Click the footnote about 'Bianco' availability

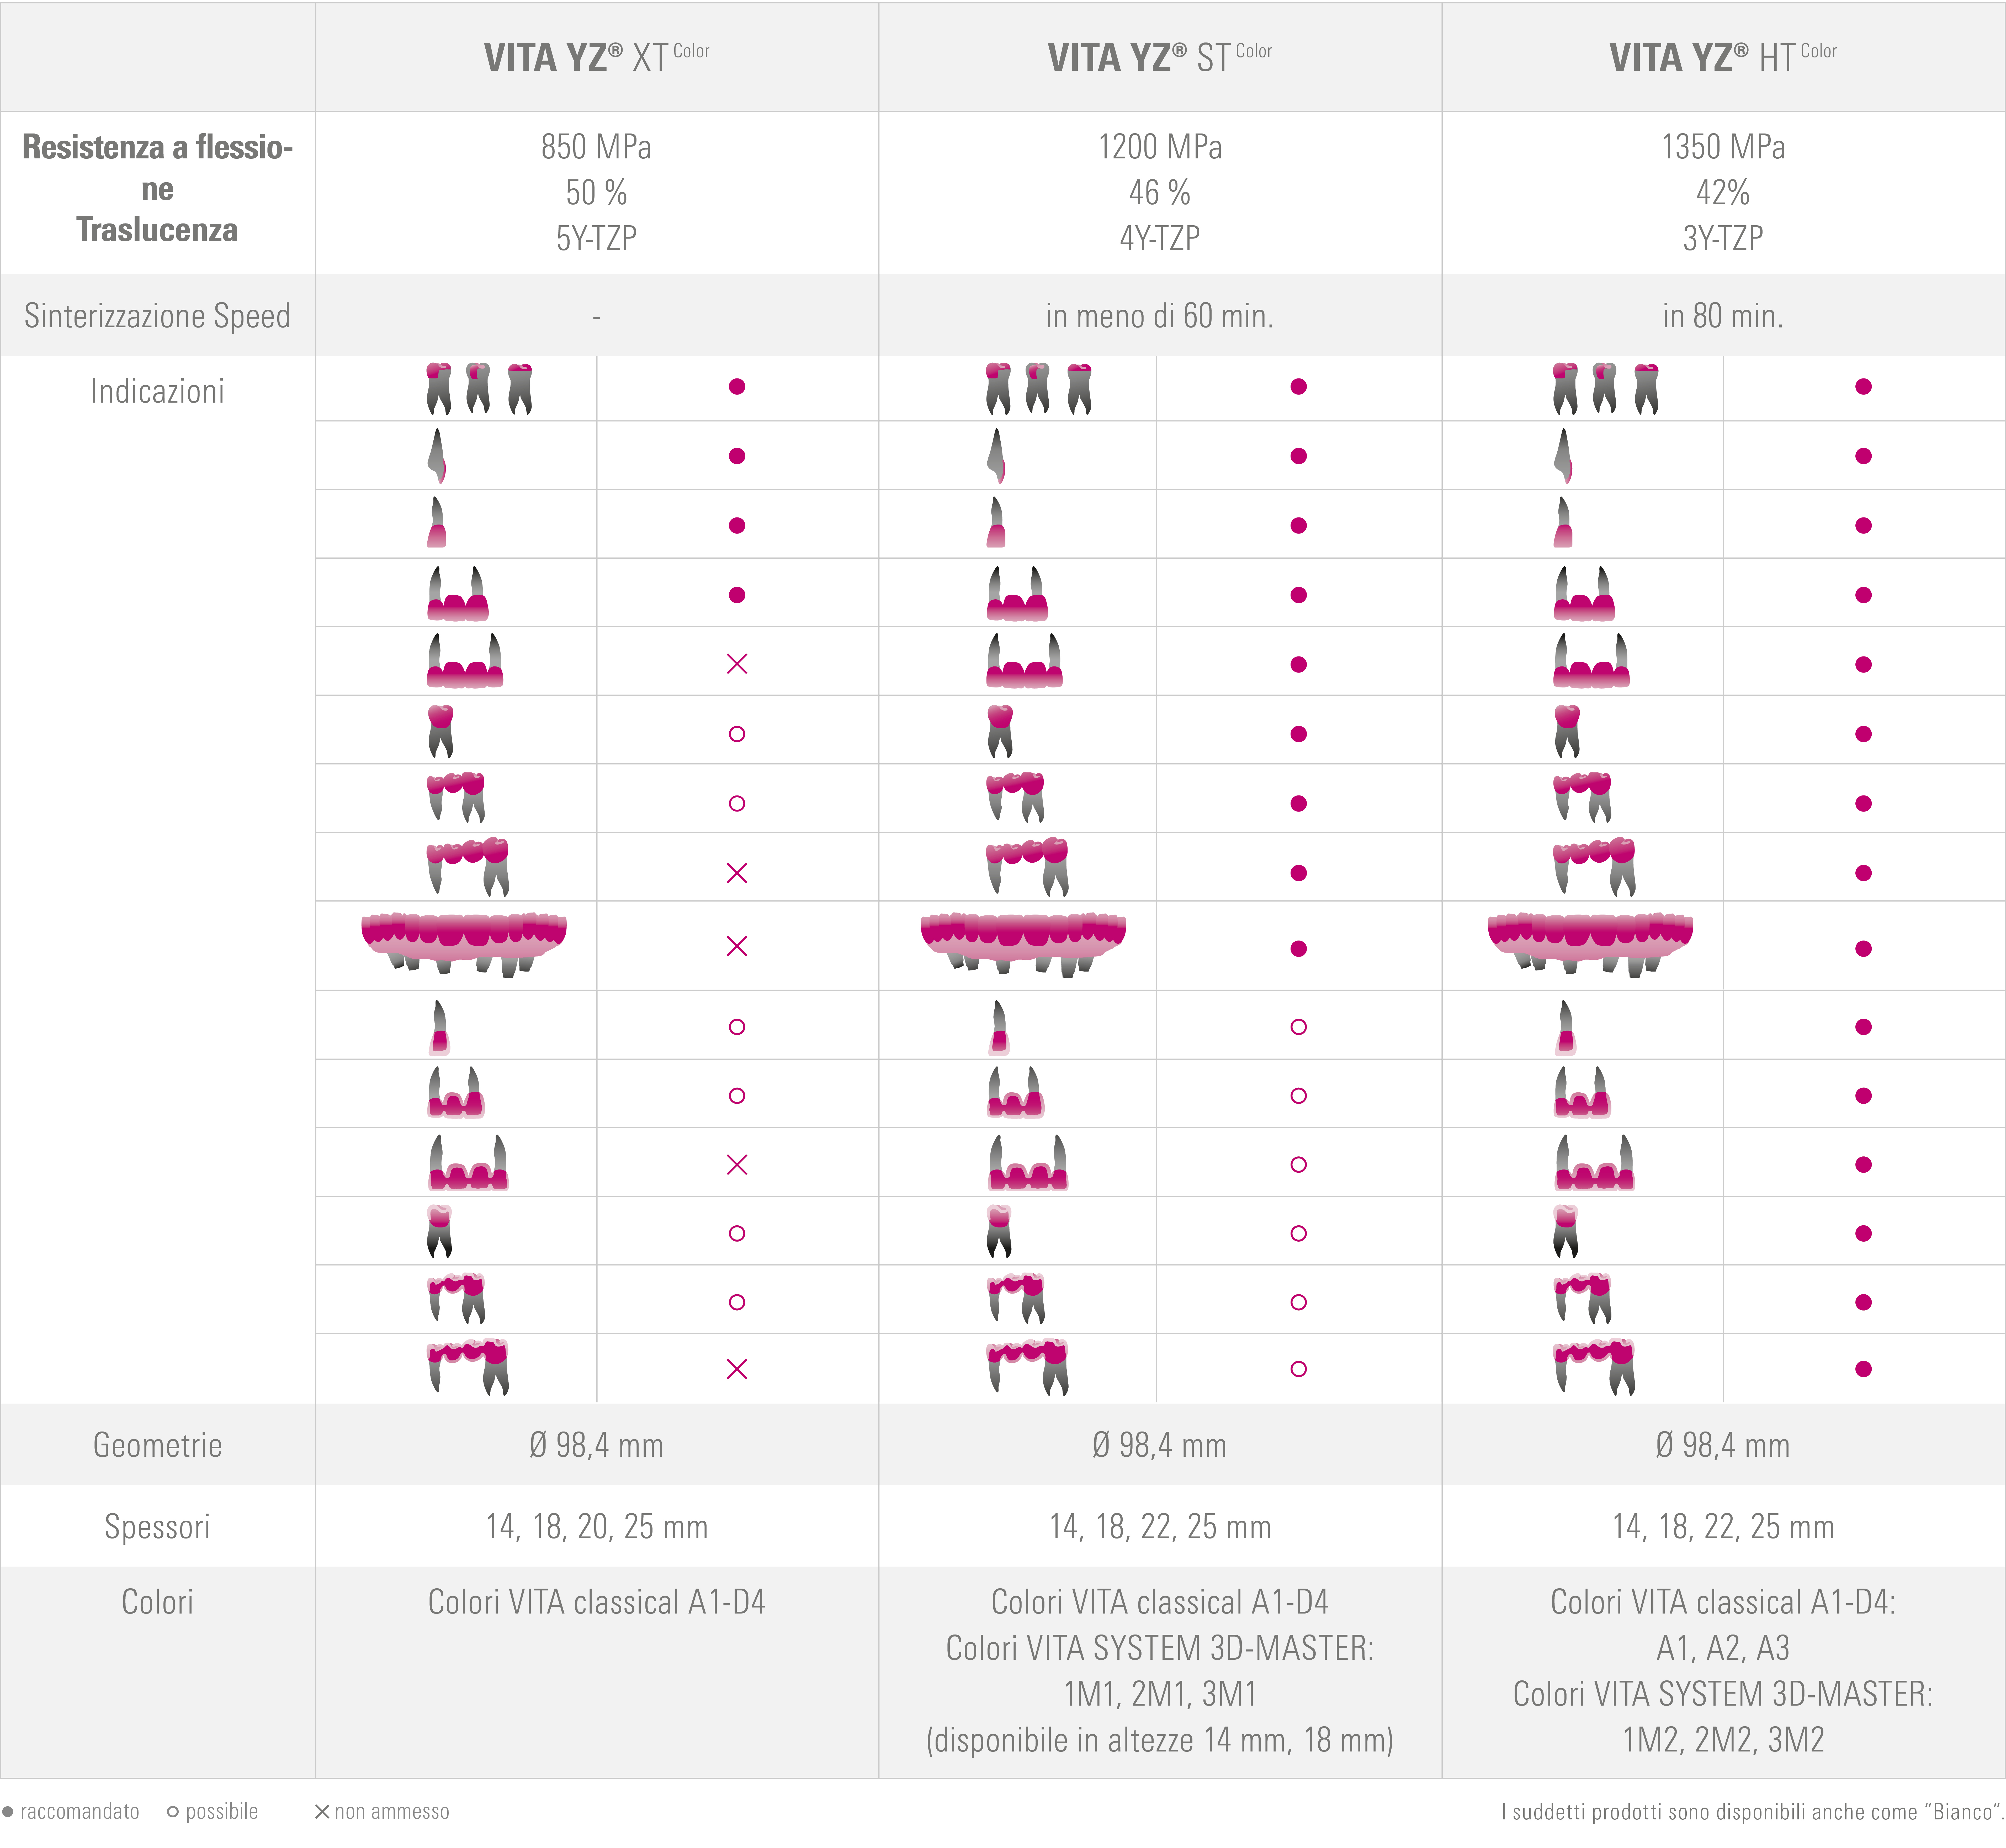(x=1751, y=1811)
